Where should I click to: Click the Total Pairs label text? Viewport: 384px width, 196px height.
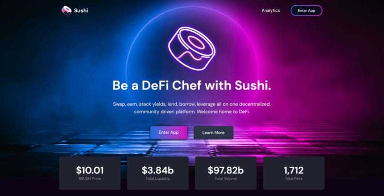click(x=294, y=179)
